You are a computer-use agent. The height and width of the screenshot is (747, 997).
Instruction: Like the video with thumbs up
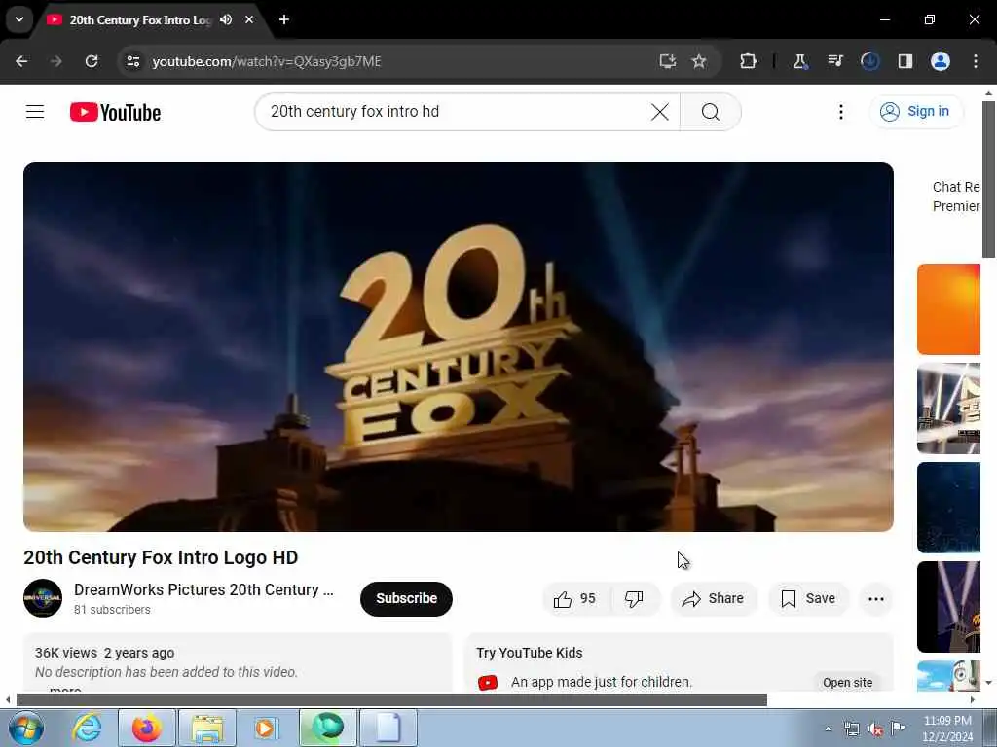coord(574,599)
